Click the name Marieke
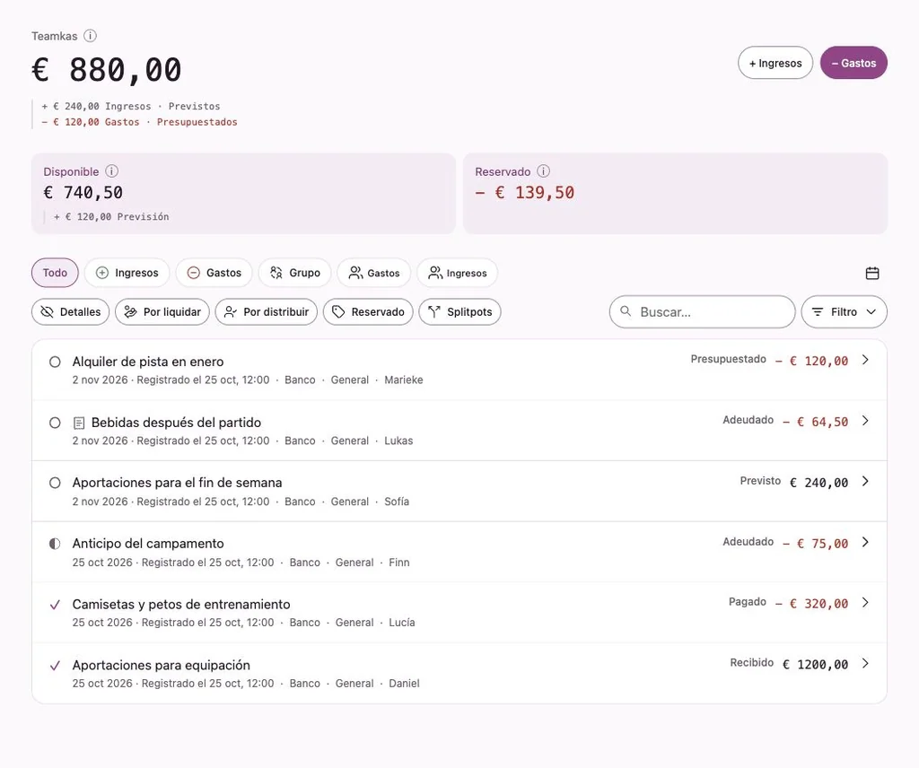The image size is (919, 768). (x=403, y=380)
